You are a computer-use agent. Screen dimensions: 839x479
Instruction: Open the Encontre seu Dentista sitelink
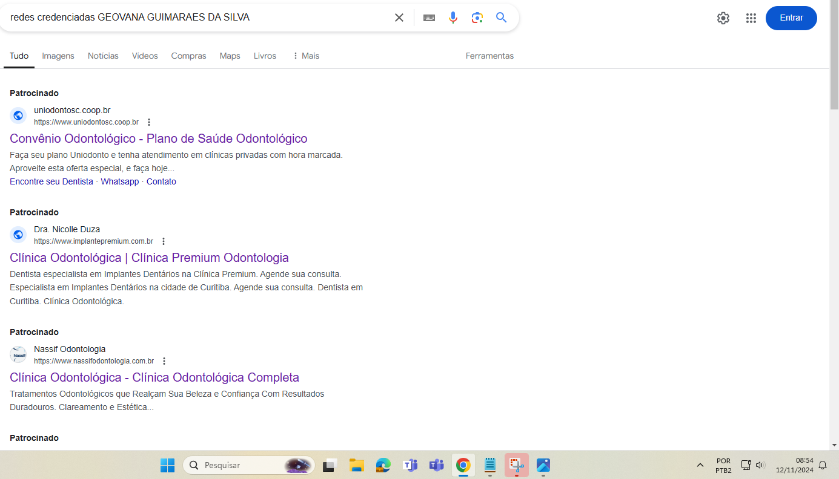coord(51,181)
